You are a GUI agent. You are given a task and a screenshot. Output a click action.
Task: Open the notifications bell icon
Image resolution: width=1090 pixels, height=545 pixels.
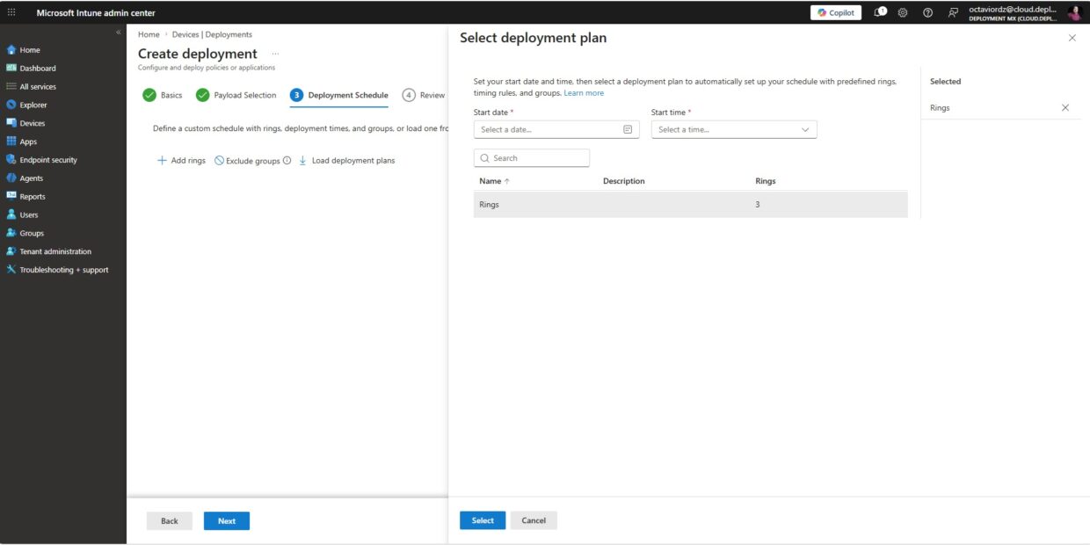(880, 12)
